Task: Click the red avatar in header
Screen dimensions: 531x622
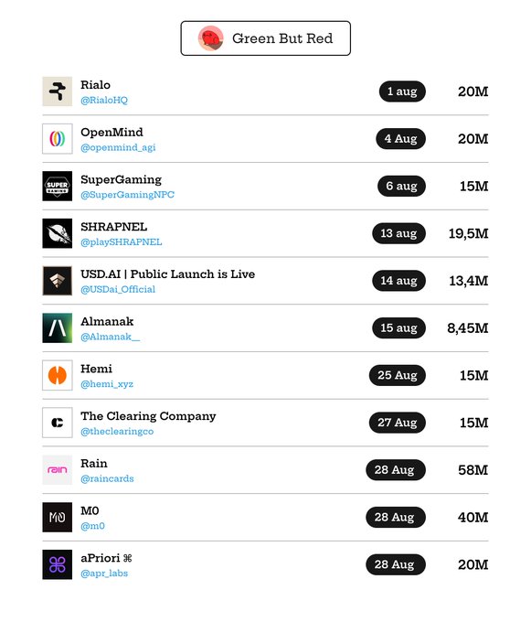Action: pos(210,38)
